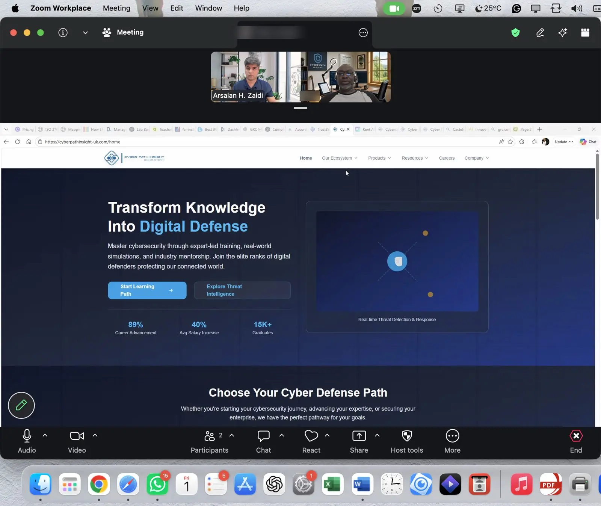Expand the Share options arrow
This screenshot has height=506, width=601.
377,435
